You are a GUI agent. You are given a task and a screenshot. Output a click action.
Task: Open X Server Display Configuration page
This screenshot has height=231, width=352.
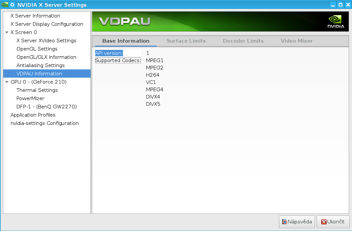tap(47, 24)
